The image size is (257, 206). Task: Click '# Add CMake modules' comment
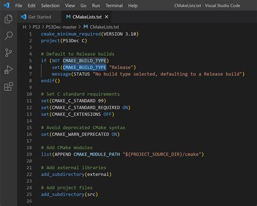pos(67,148)
